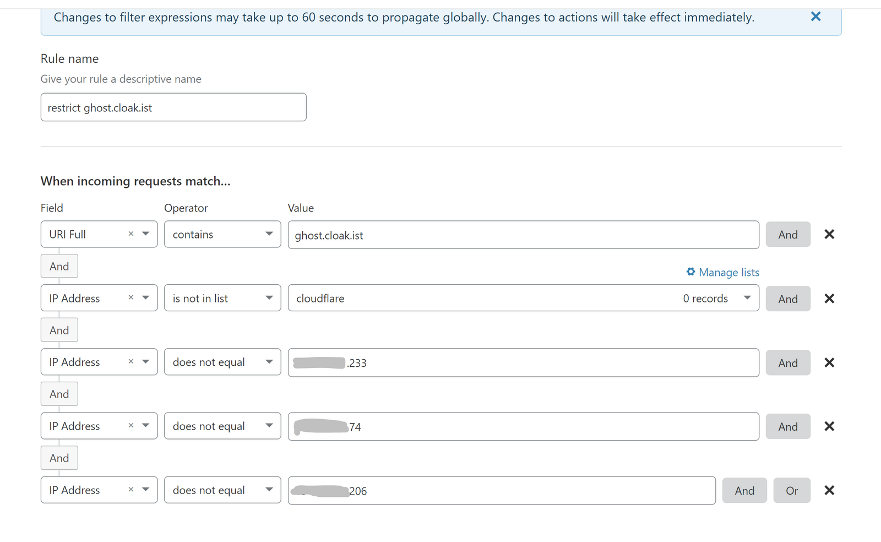Viewport: 881px width, 542px height.
Task: Click the ghost.cloak.ist value input field
Action: [x=523, y=235]
